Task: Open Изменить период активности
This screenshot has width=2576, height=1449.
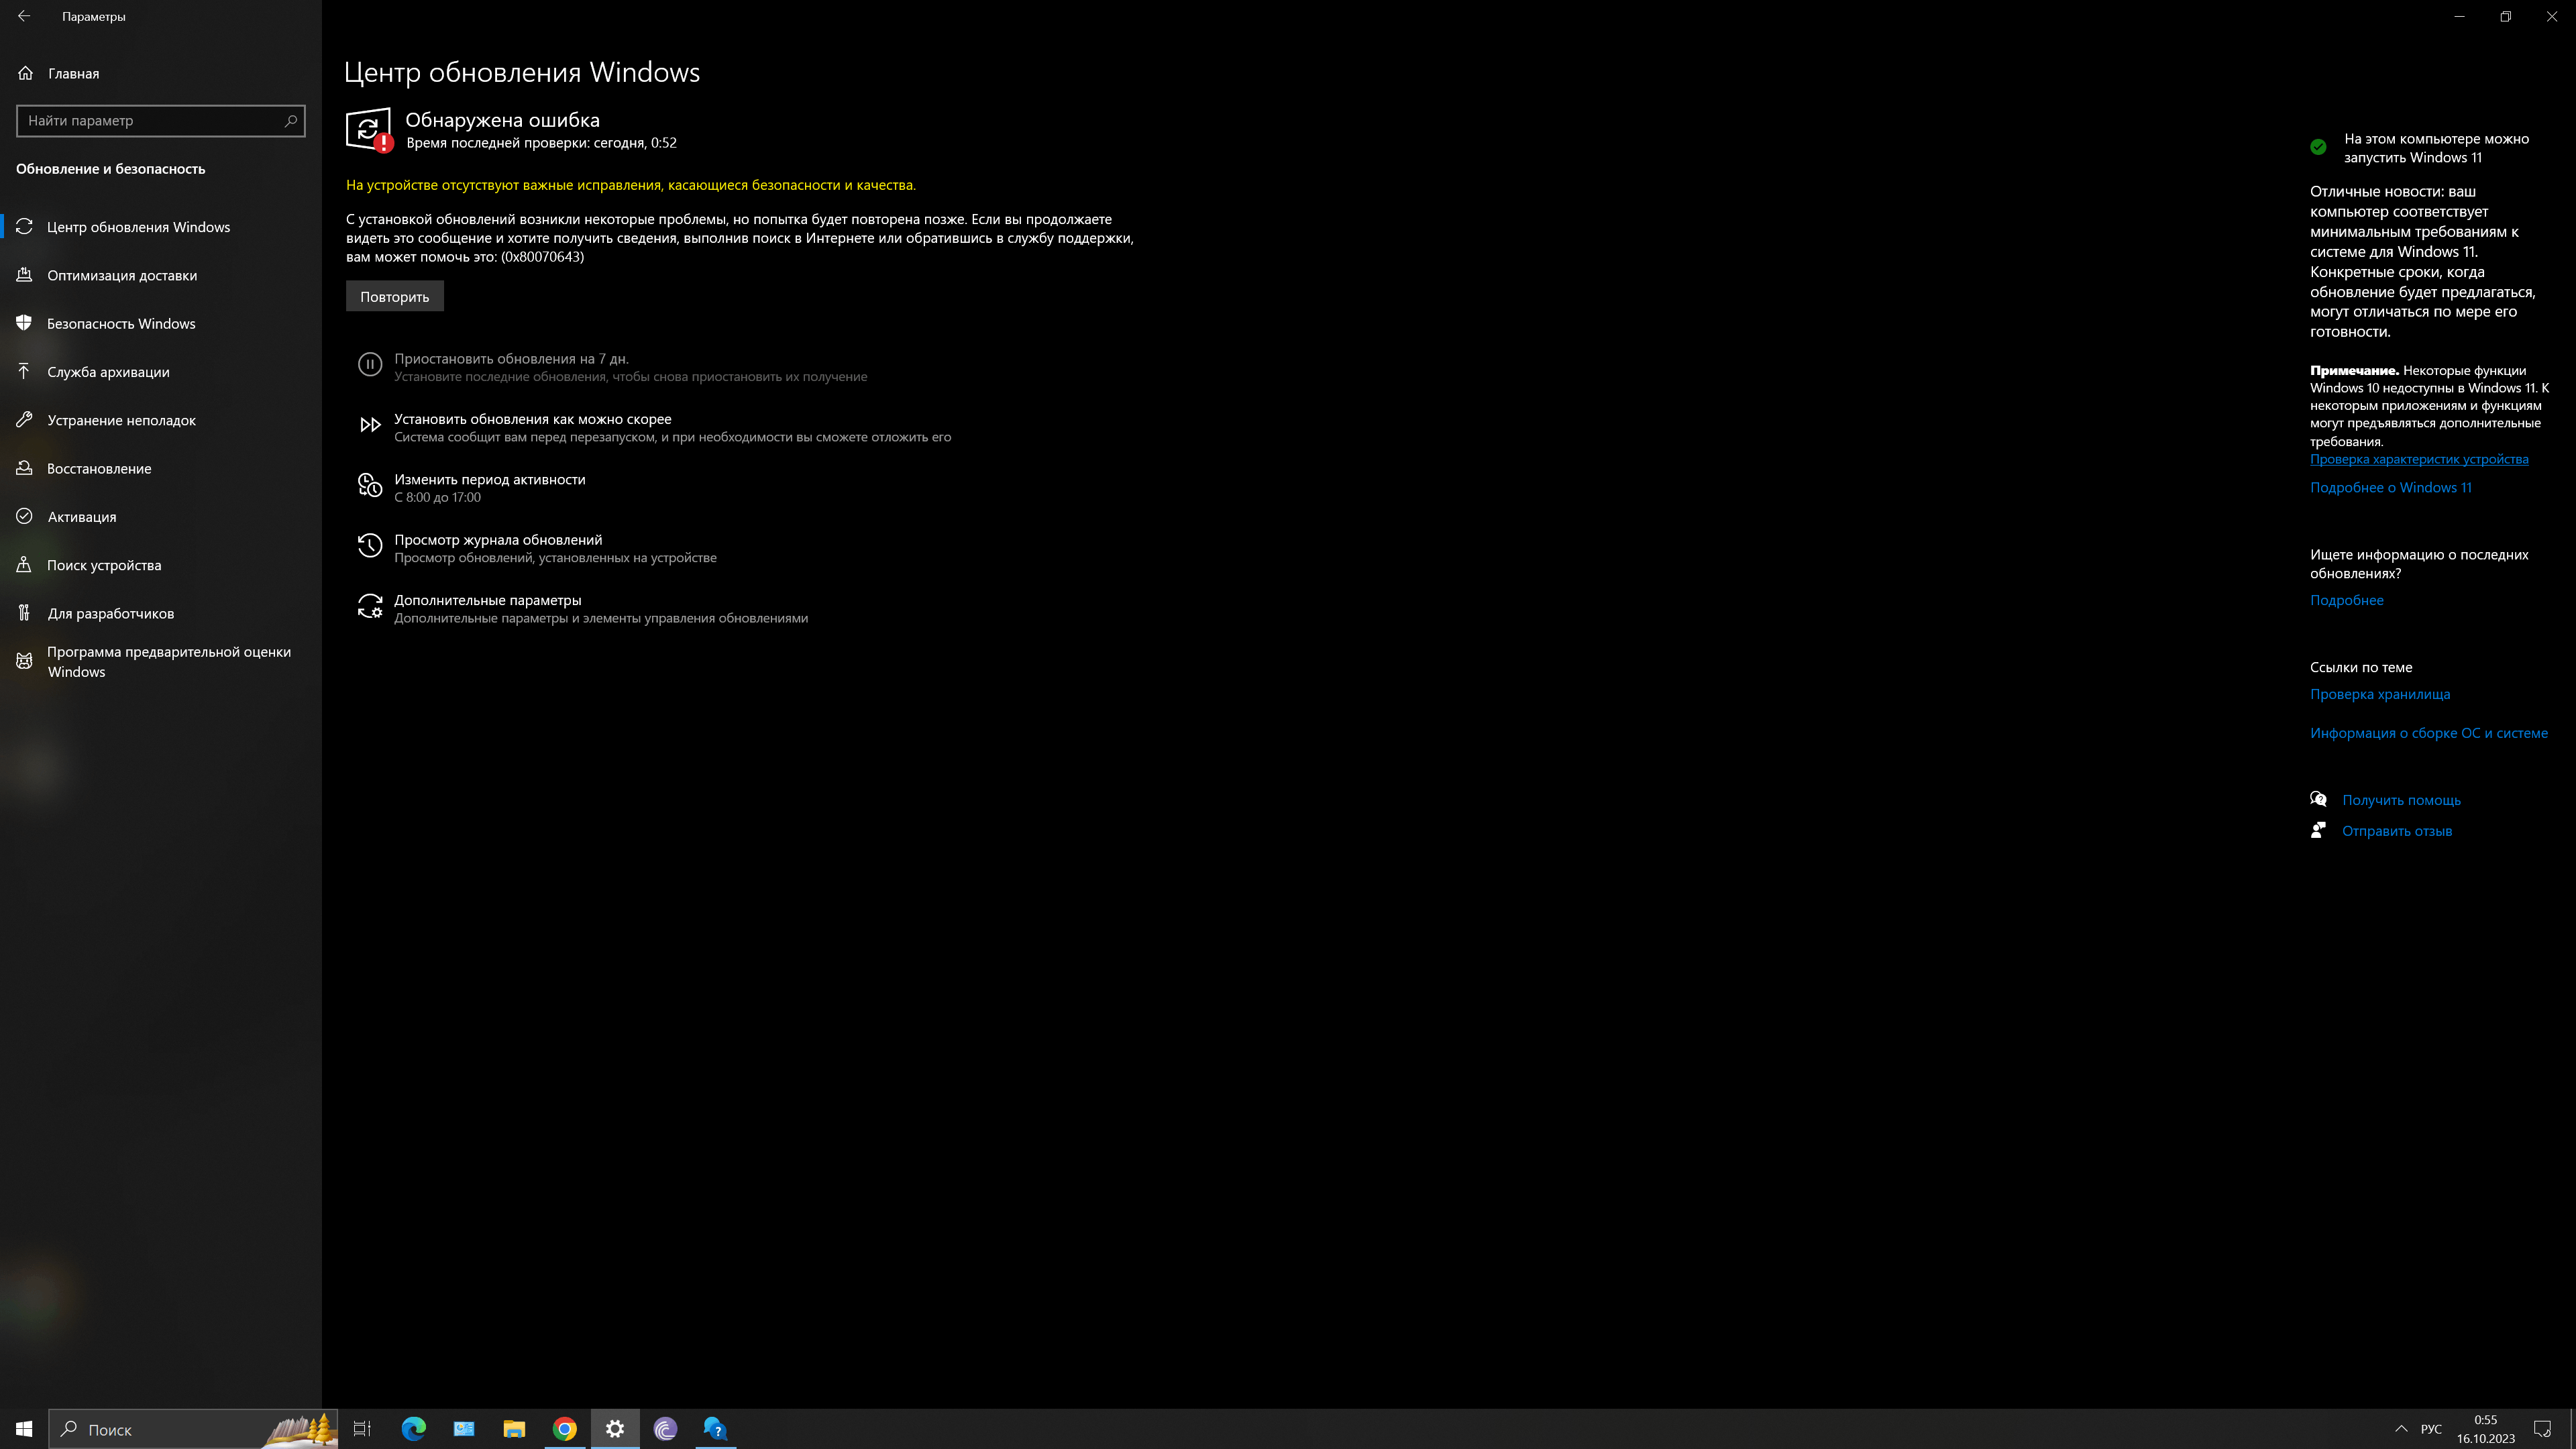Action: point(490,479)
